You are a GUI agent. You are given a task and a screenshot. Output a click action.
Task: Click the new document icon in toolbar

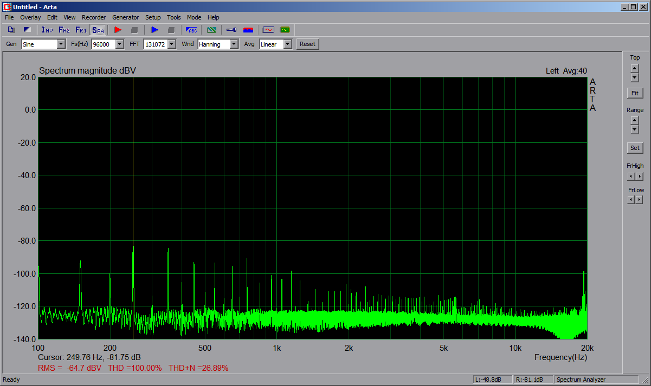[x=11, y=30]
